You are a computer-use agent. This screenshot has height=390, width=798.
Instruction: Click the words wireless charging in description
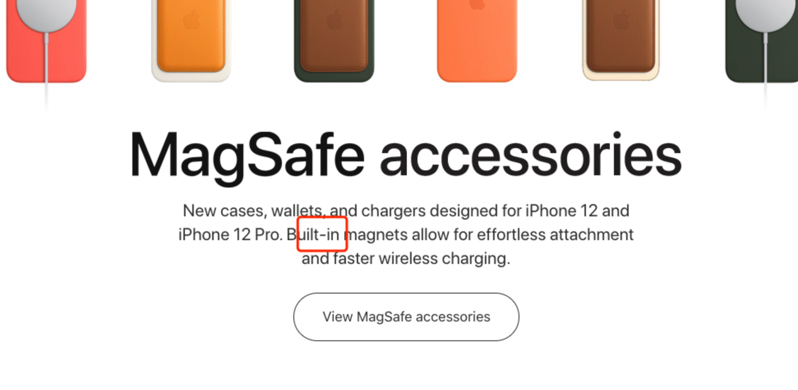tap(444, 259)
